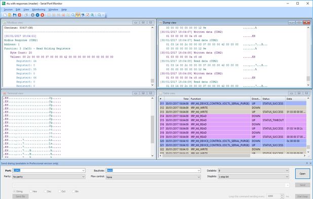The height and width of the screenshot is (199, 313).
Task: Minimize the Terminal view panel
Action: pos(136,93)
